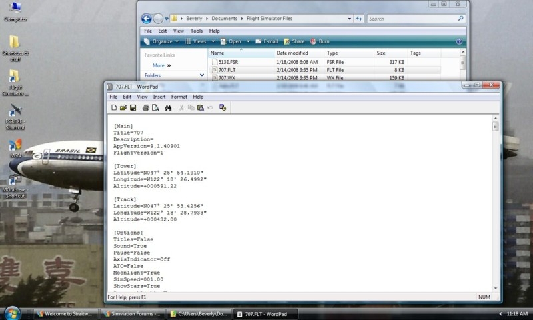This screenshot has width=533, height=320.
Task: Click the Open file icon in WordPad
Action: click(123, 107)
